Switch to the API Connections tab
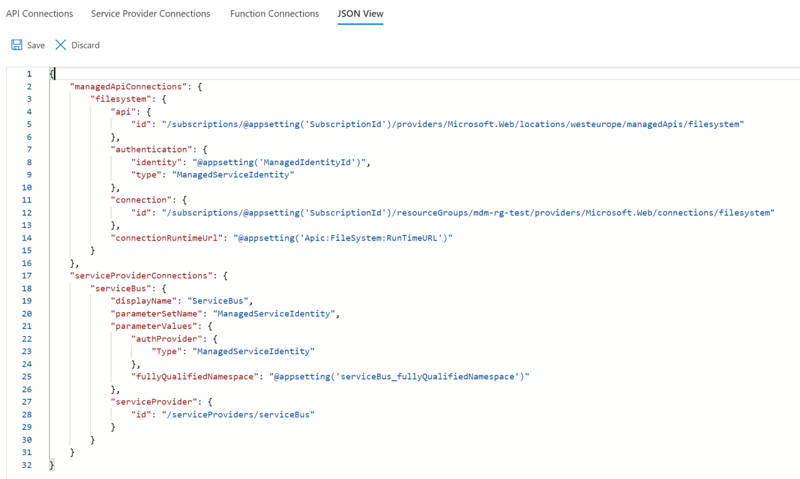Viewport: 800px width, 479px height. click(x=40, y=14)
